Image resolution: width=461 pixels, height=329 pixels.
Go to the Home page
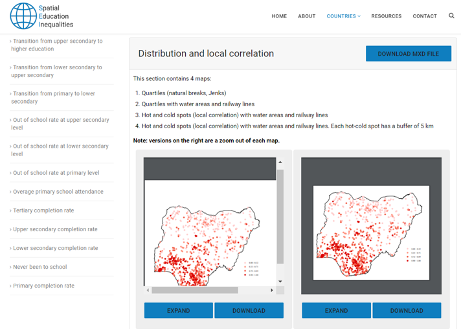pyautogui.click(x=279, y=16)
